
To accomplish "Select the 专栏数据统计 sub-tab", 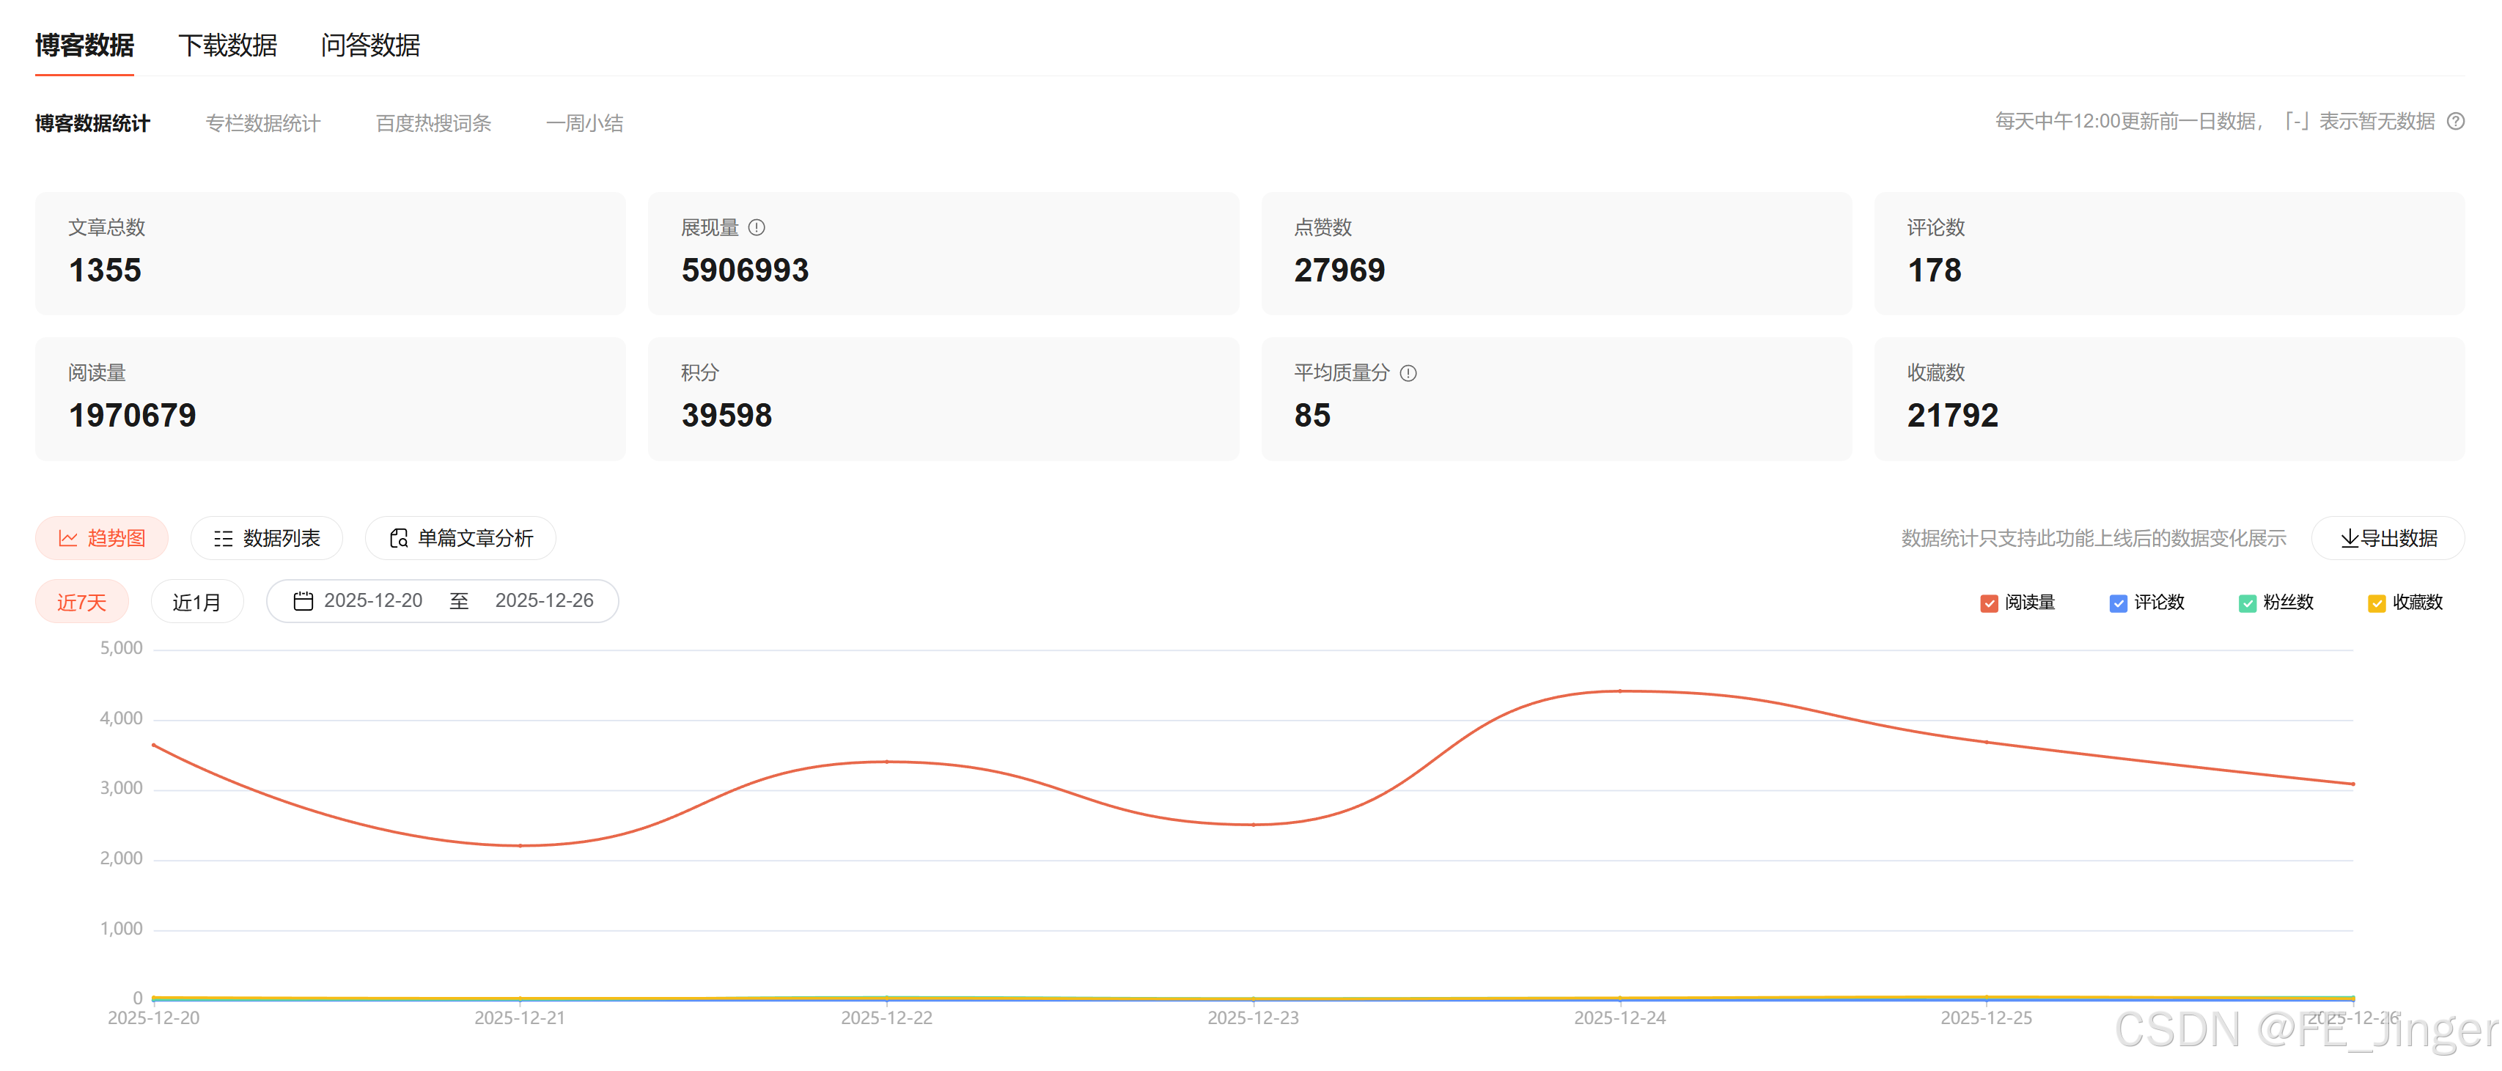I will (x=262, y=123).
